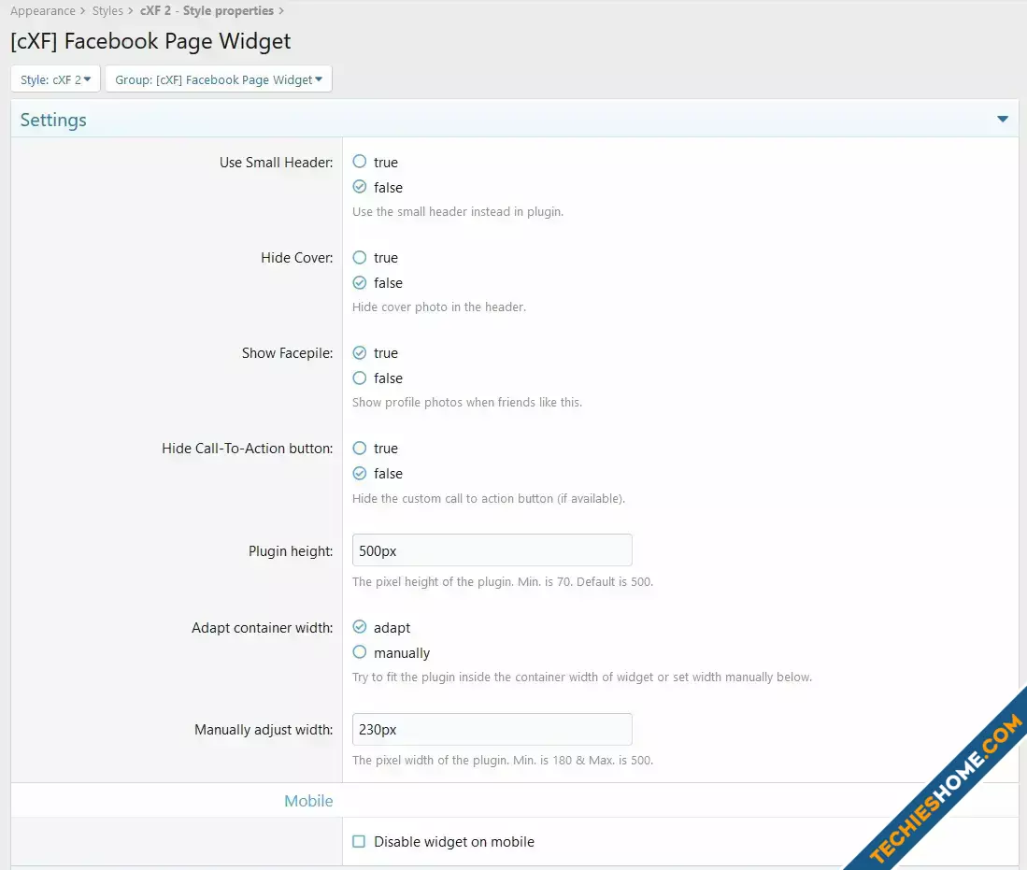Select false for Hide Call-To-Action button

coord(360,473)
